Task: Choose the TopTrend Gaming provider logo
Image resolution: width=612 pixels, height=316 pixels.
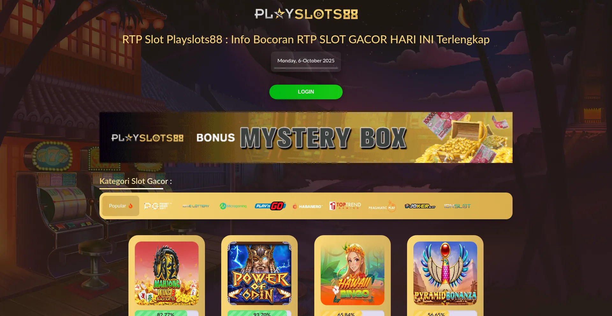Action: coord(345,206)
